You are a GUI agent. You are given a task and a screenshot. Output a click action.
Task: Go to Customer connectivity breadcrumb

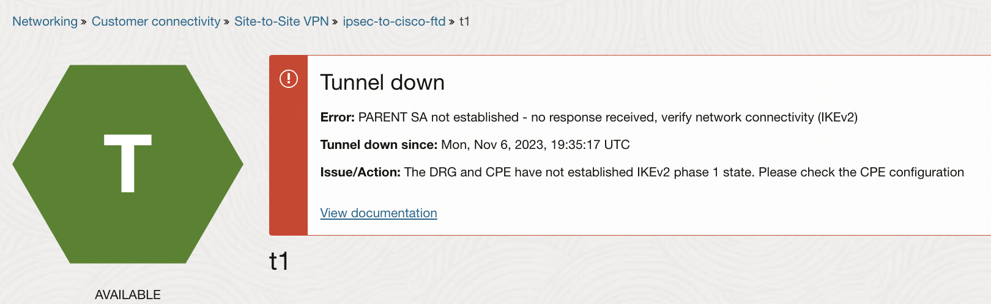[156, 21]
